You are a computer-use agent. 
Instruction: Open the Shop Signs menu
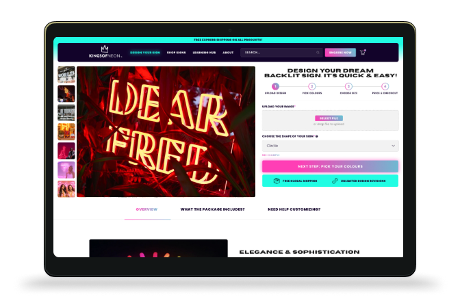[x=177, y=53]
